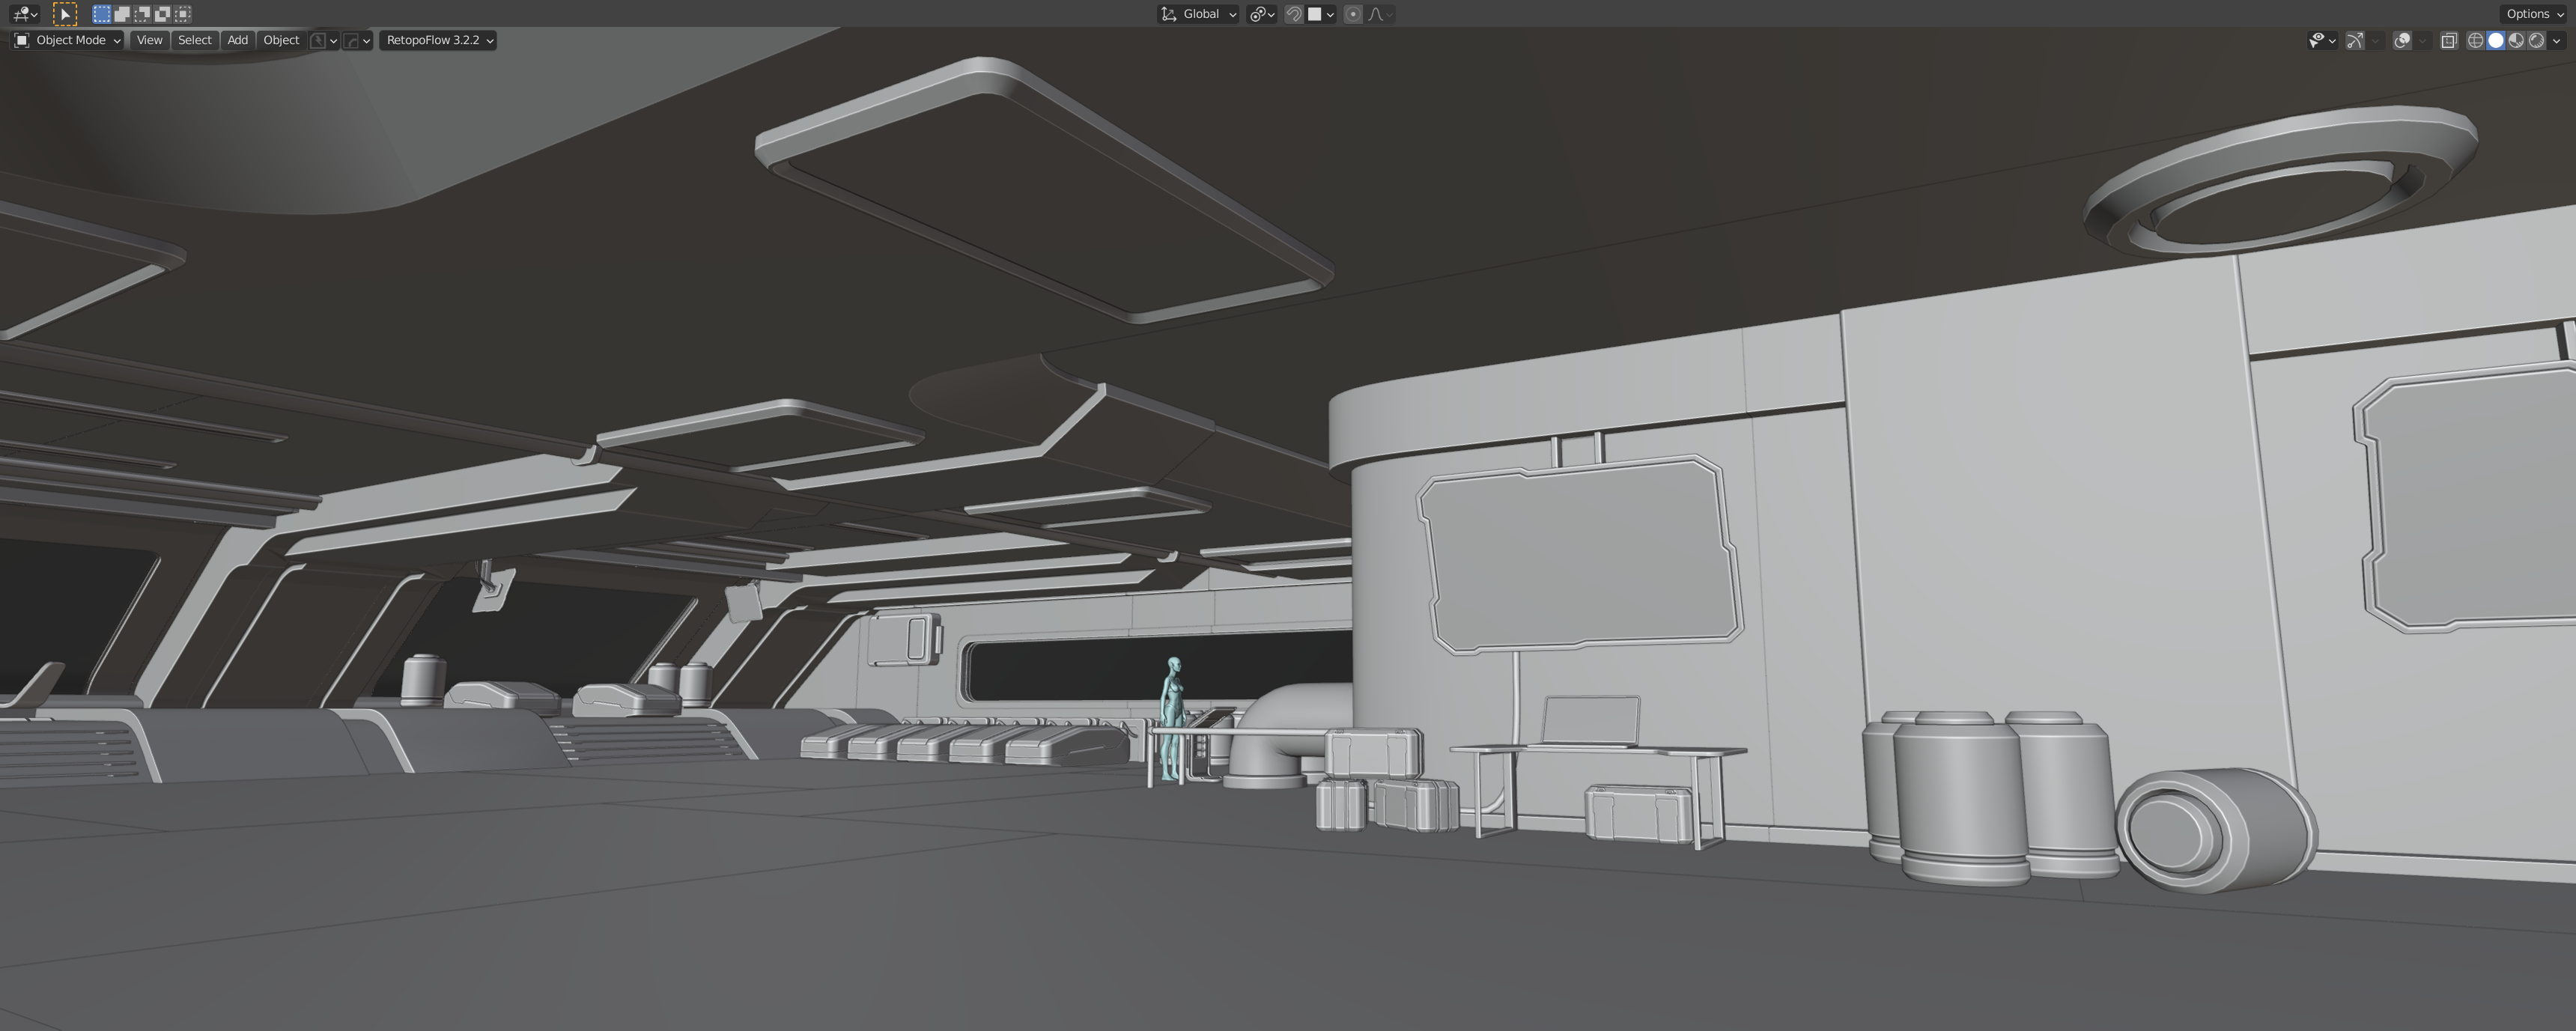
Task: Toggle X-Ray view mode
Action: (2449, 41)
